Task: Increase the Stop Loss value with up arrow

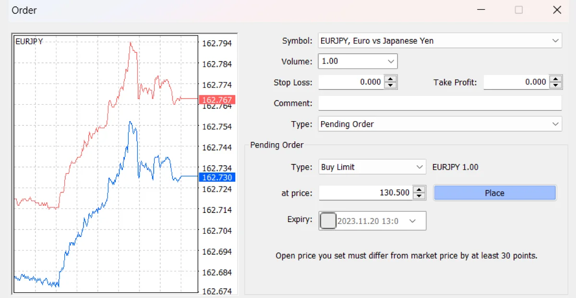Action: pyautogui.click(x=391, y=79)
